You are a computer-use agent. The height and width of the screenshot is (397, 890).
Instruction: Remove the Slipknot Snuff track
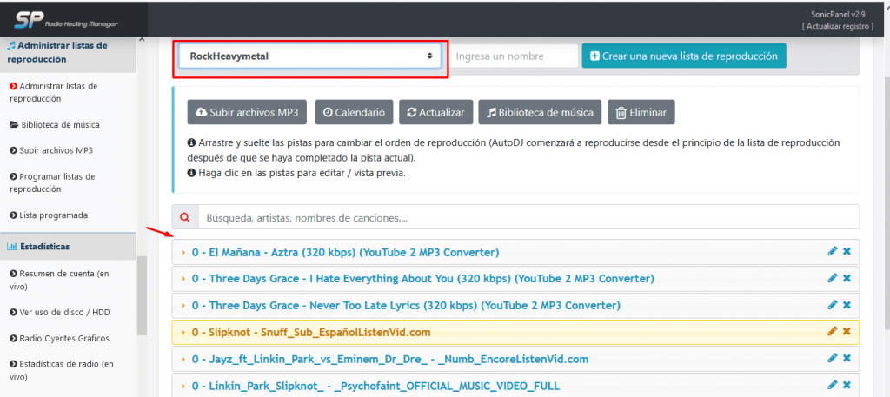(x=847, y=331)
